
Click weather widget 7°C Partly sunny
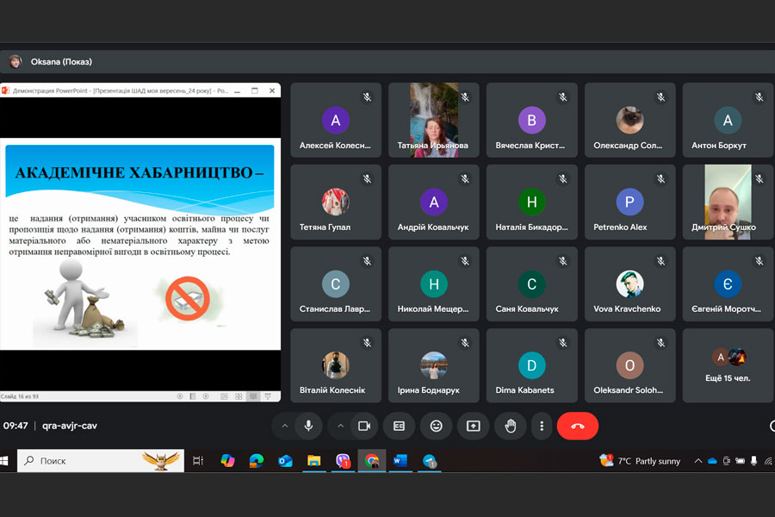pos(640,461)
